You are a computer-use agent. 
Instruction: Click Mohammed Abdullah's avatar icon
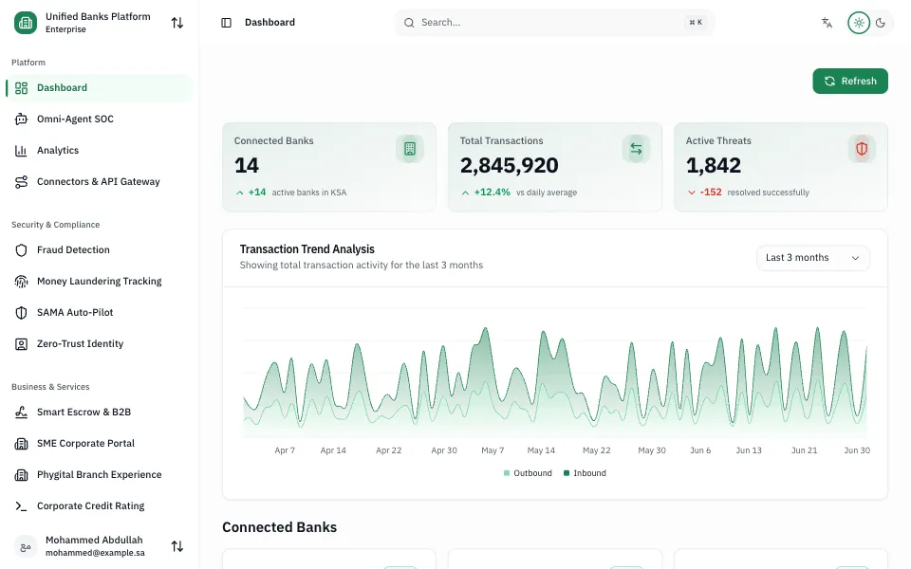26,546
